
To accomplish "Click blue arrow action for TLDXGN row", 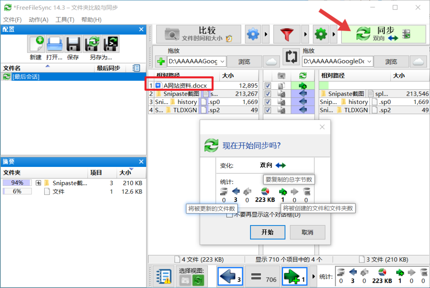I will 303,110.
